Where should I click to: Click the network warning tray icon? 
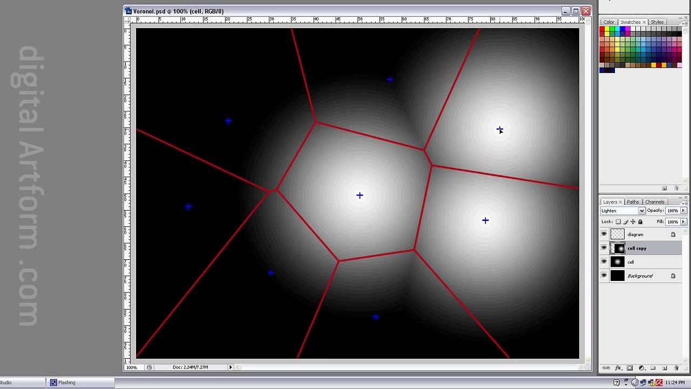coord(651,383)
